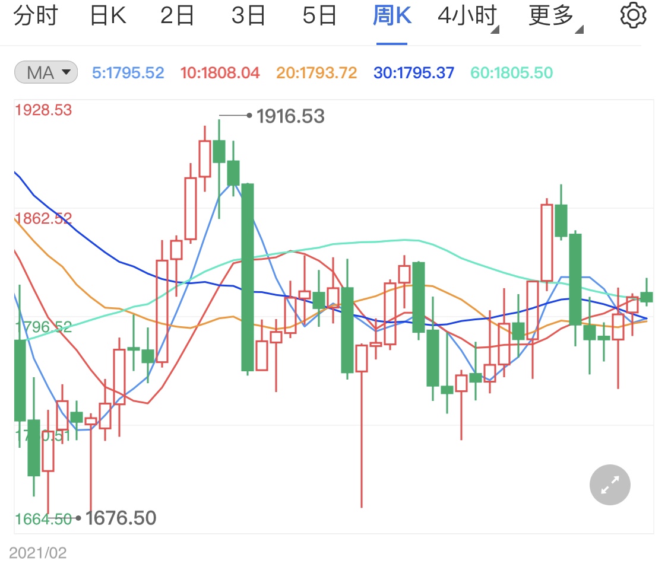Click MA60 value 60:1805.50
This screenshot has height=567, width=668.
[x=512, y=73]
